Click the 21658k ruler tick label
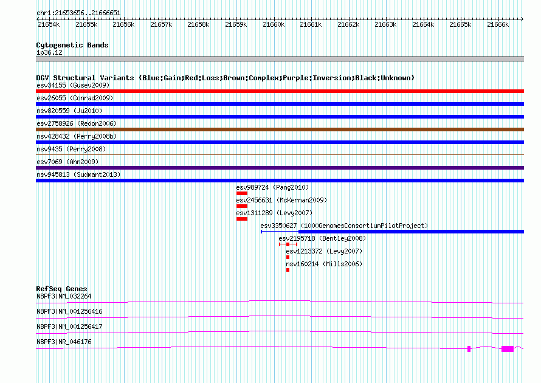 coord(198,24)
